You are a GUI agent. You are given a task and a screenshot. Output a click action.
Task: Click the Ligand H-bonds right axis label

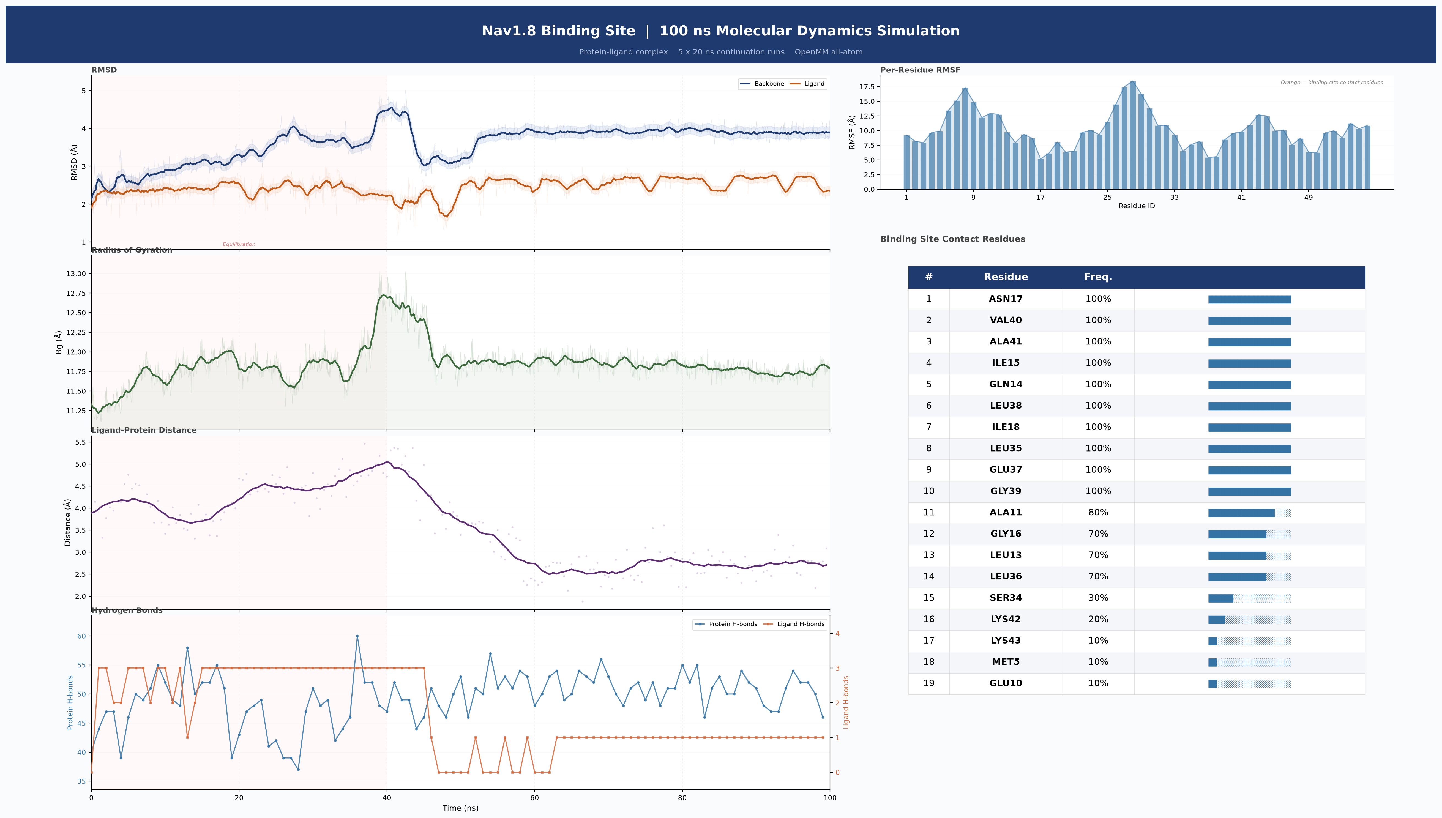click(846, 702)
